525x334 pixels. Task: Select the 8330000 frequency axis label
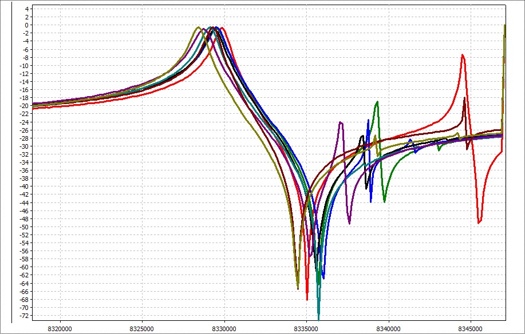[x=224, y=329]
